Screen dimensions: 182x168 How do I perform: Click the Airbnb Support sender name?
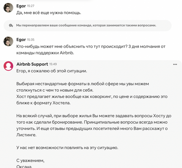[x=32, y=64]
